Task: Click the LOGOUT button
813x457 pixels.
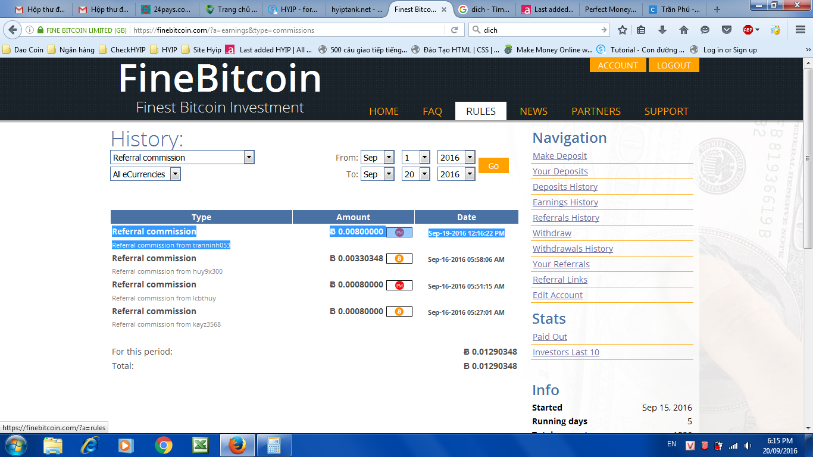Action: click(674, 65)
